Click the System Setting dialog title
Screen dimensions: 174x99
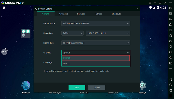point(45,9)
